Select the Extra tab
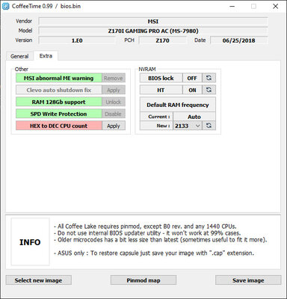 click(x=46, y=56)
